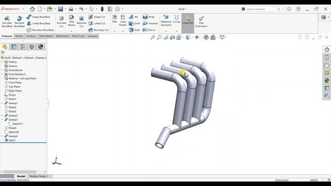Open the ConfigurationManager tab icon
The width and height of the screenshot is (331, 186).
coord(23,47)
